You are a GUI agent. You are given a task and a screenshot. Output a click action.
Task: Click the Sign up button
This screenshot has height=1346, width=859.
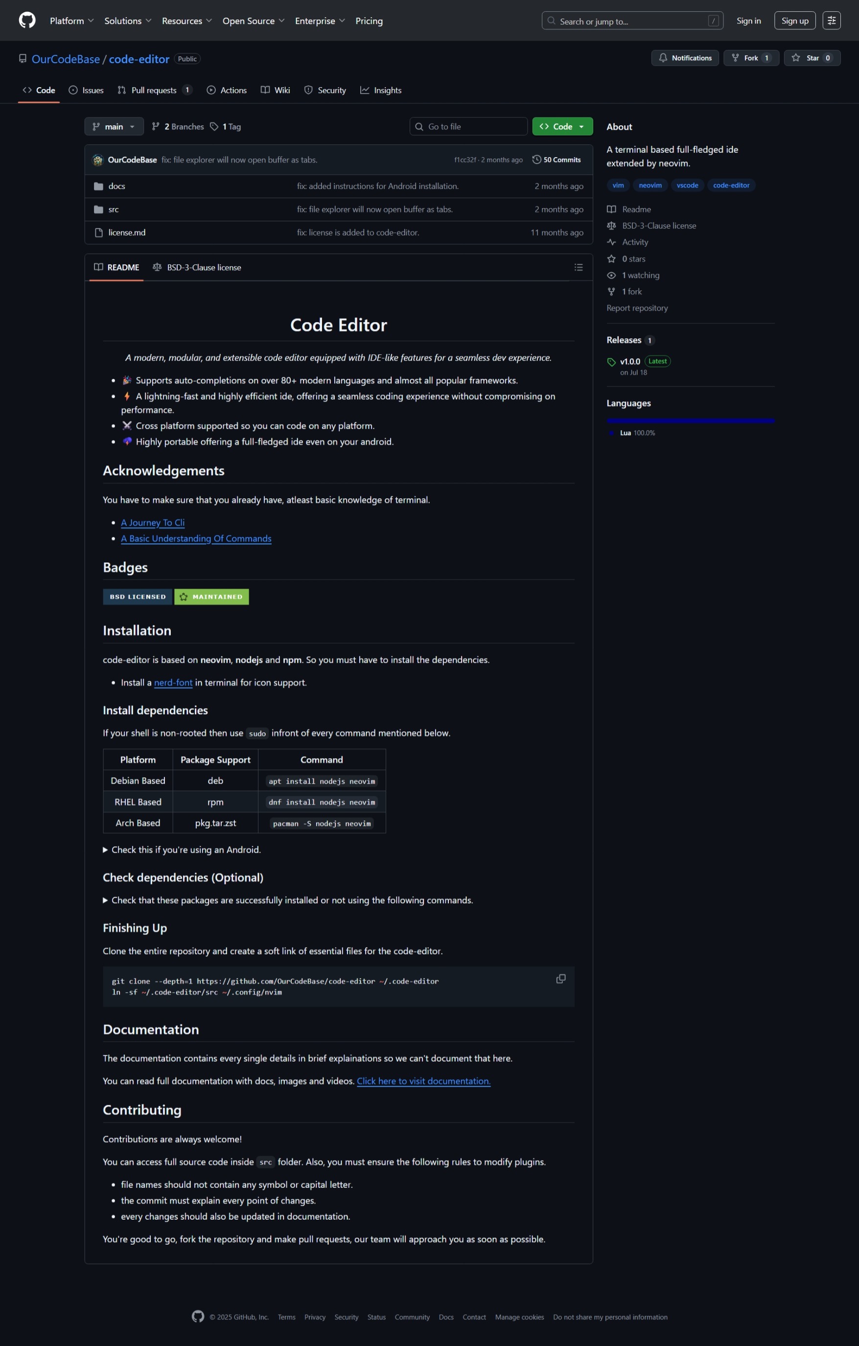click(794, 21)
